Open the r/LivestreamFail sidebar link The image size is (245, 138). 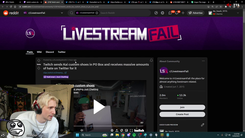(179, 71)
